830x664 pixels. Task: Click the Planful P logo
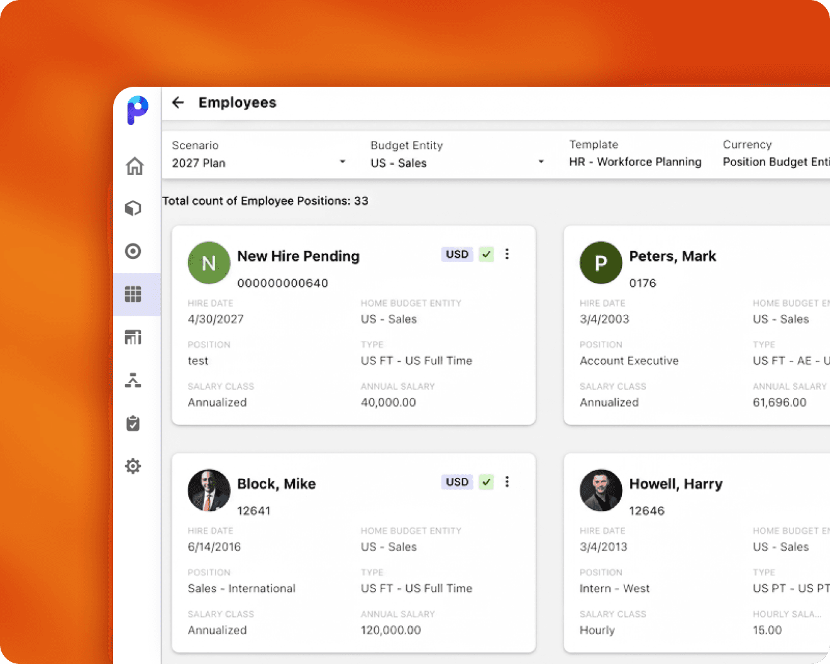pyautogui.click(x=137, y=110)
